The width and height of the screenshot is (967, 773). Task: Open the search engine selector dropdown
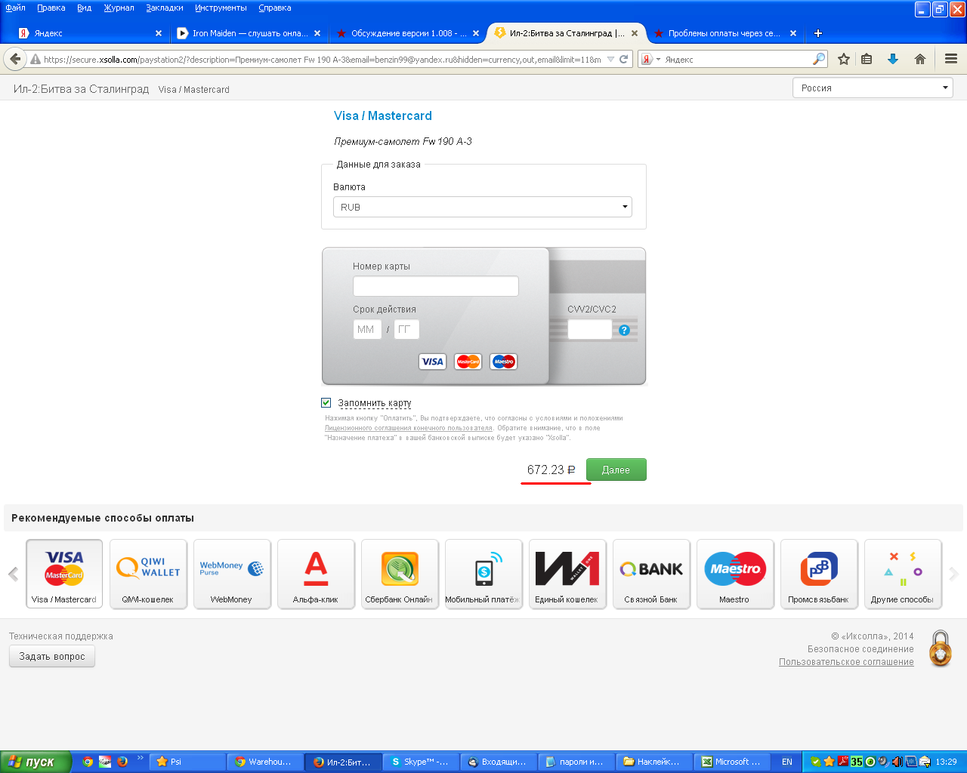(658, 59)
